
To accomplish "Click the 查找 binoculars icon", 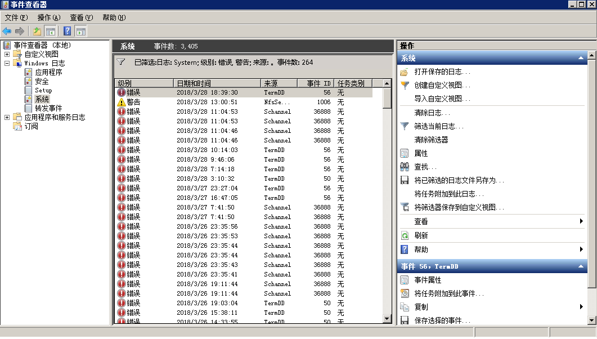I will pos(404,167).
